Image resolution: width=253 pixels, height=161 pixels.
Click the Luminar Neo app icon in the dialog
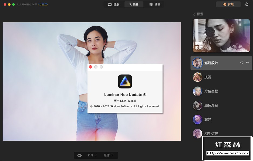click(125, 81)
